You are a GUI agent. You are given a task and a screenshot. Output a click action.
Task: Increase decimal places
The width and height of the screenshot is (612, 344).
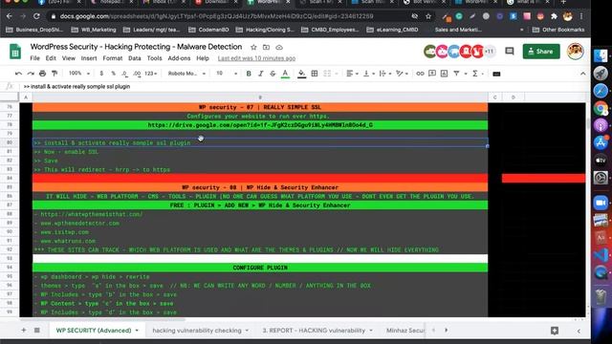coord(137,74)
